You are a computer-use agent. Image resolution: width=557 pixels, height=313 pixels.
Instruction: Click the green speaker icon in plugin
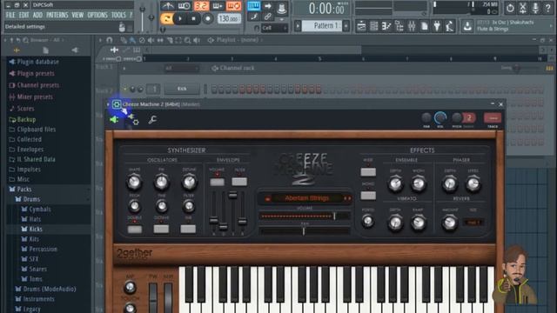(x=114, y=120)
